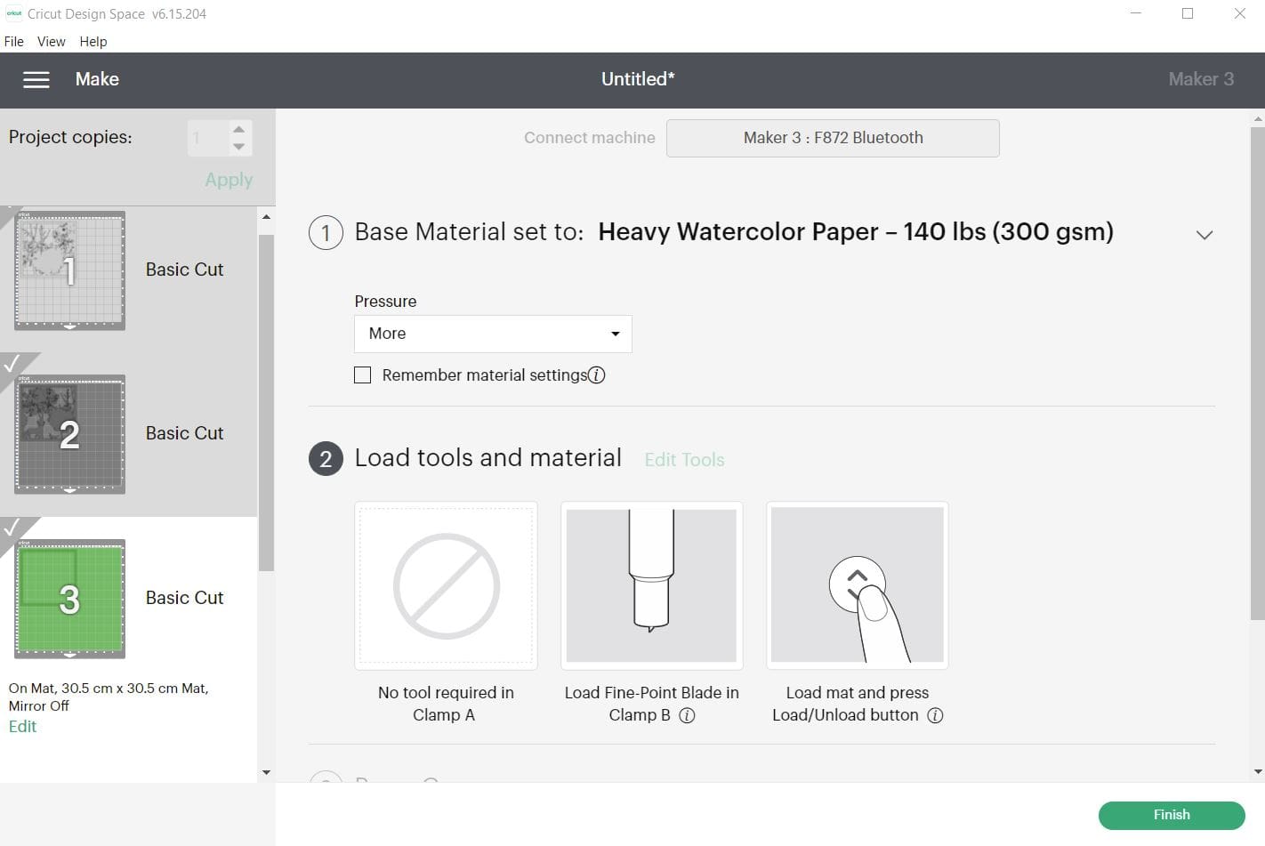
Task: Minimize the Cricut Design Space window
Action: [1136, 13]
